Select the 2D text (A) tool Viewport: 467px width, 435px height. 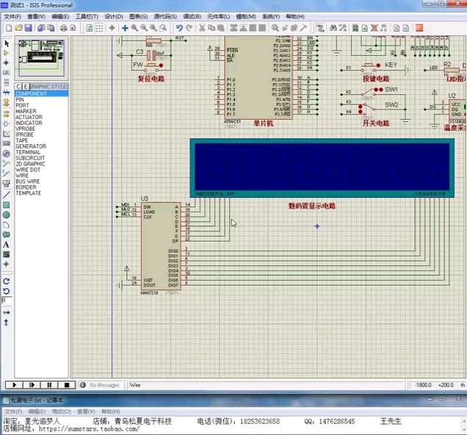(x=7, y=245)
